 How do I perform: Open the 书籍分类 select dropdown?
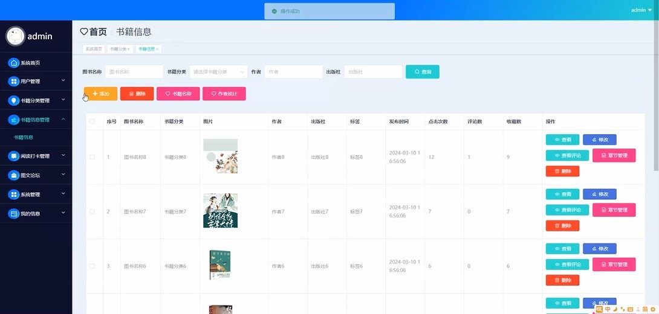[x=218, y=72]
